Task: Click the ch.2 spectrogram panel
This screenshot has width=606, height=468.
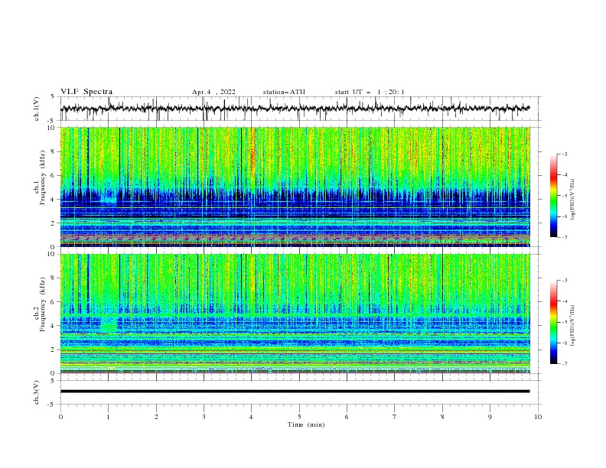Action: click(295, 314)
